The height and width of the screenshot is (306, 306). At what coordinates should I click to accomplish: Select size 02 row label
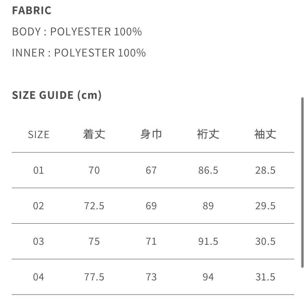point(39,206)
